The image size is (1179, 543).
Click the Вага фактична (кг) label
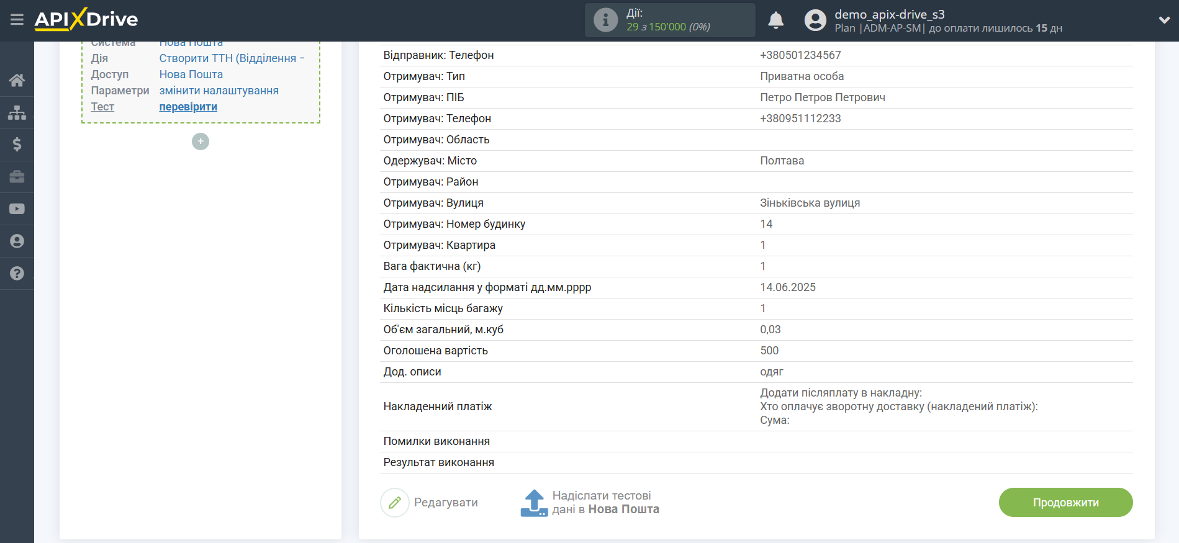tap(432, 266)
